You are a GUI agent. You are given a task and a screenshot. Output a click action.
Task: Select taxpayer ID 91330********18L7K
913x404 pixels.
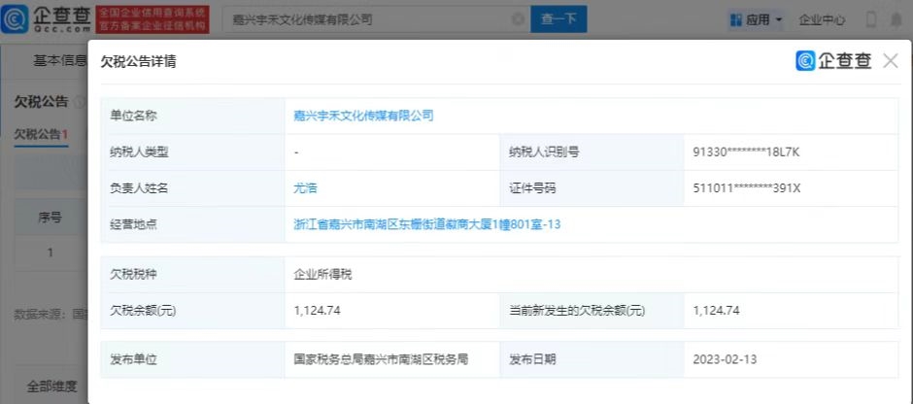[x=747, y=152]
